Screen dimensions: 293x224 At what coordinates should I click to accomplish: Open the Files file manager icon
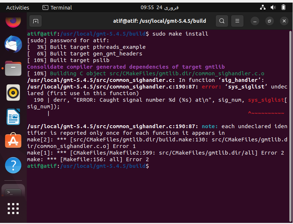[x=13, y=68]
